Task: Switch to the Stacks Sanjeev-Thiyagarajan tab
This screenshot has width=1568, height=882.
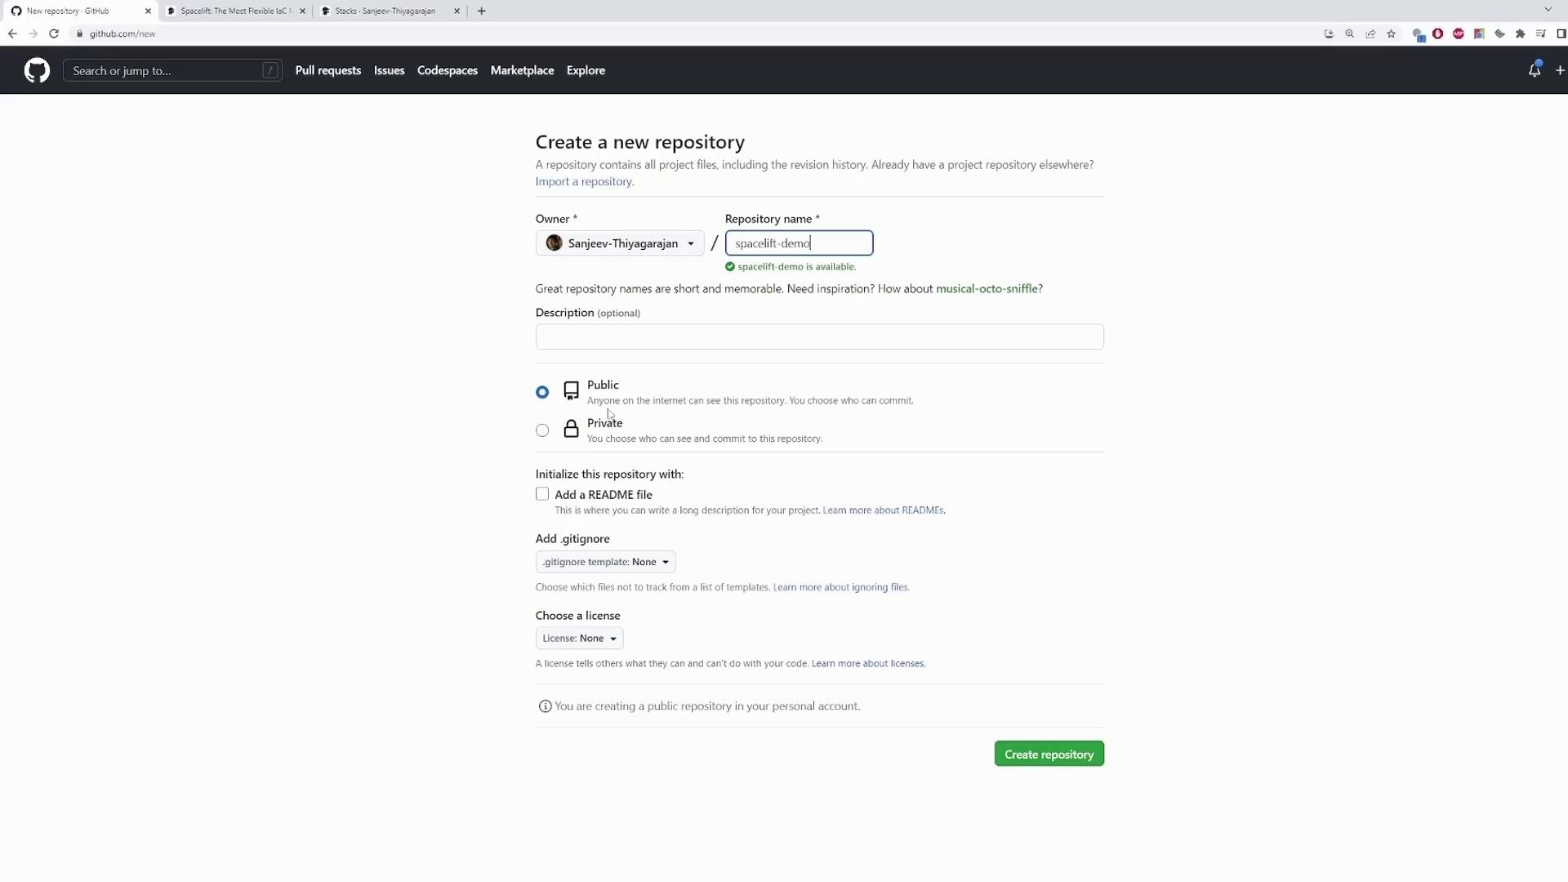Action: [x=385, y=11]
